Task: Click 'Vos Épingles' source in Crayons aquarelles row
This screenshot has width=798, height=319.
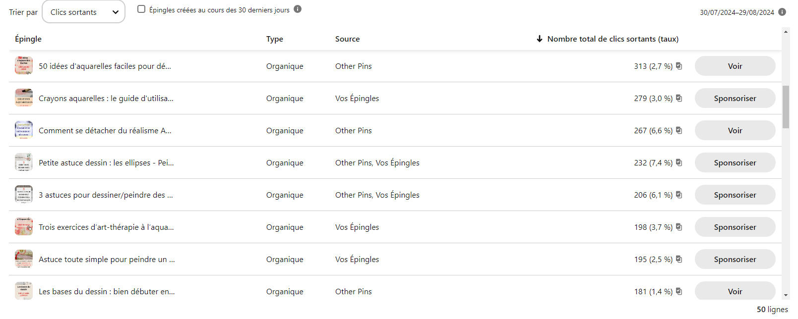Action: 357,98
